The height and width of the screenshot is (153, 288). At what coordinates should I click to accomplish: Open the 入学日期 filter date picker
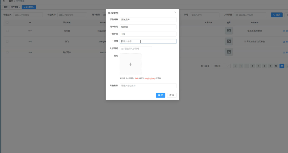tap(250, 15)
